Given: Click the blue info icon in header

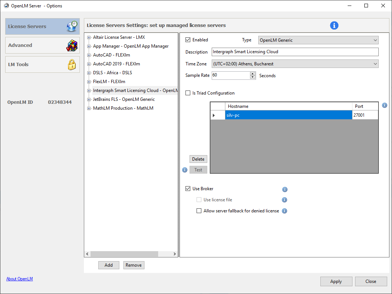Looking at the screenshot, I should [x=334, y=25].
